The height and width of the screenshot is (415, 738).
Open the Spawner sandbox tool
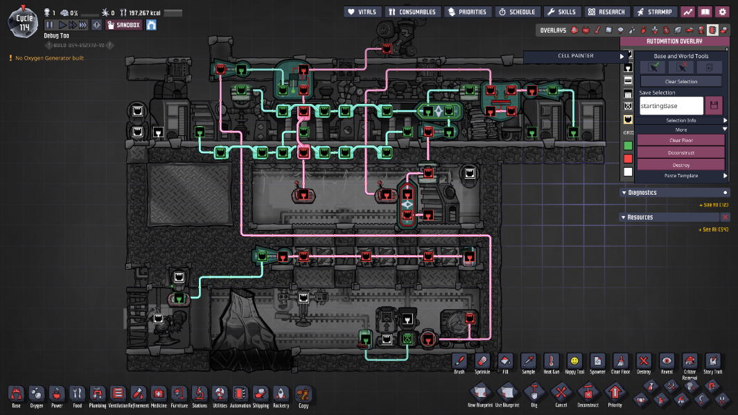coord(597,362)
